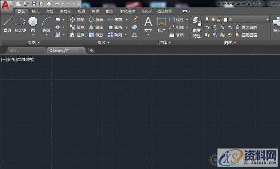
Task: Switch to the 参数化 ribbon tab
Action: (x=65, y=11)
